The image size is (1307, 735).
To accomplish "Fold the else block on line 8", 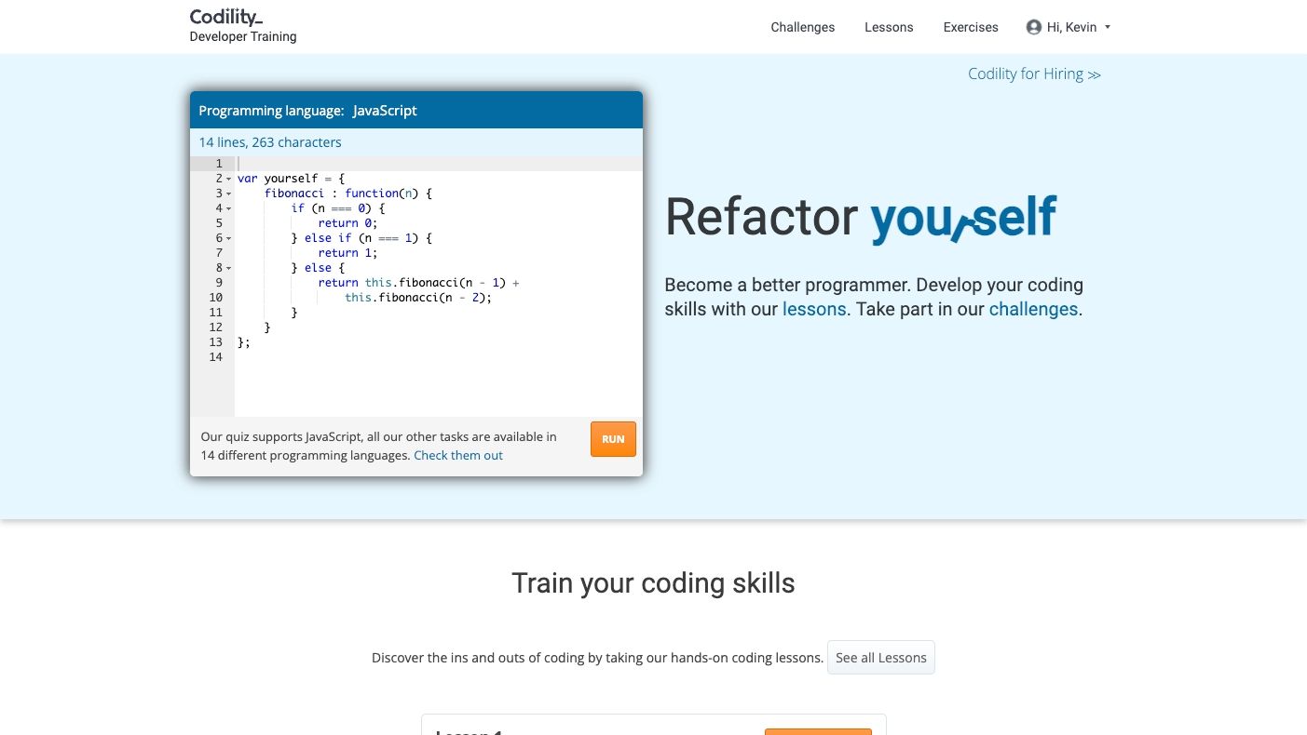I will [229, 268].
